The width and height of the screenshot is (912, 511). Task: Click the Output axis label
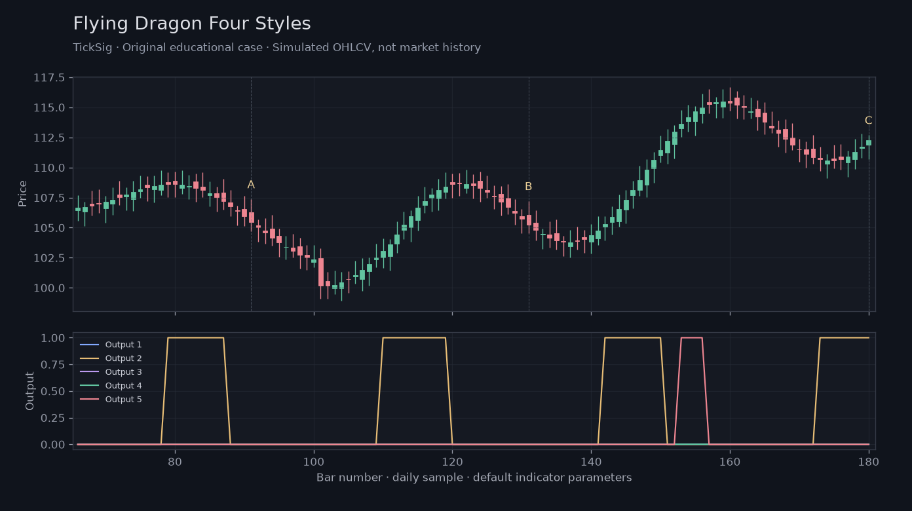[x=30, y=391]
